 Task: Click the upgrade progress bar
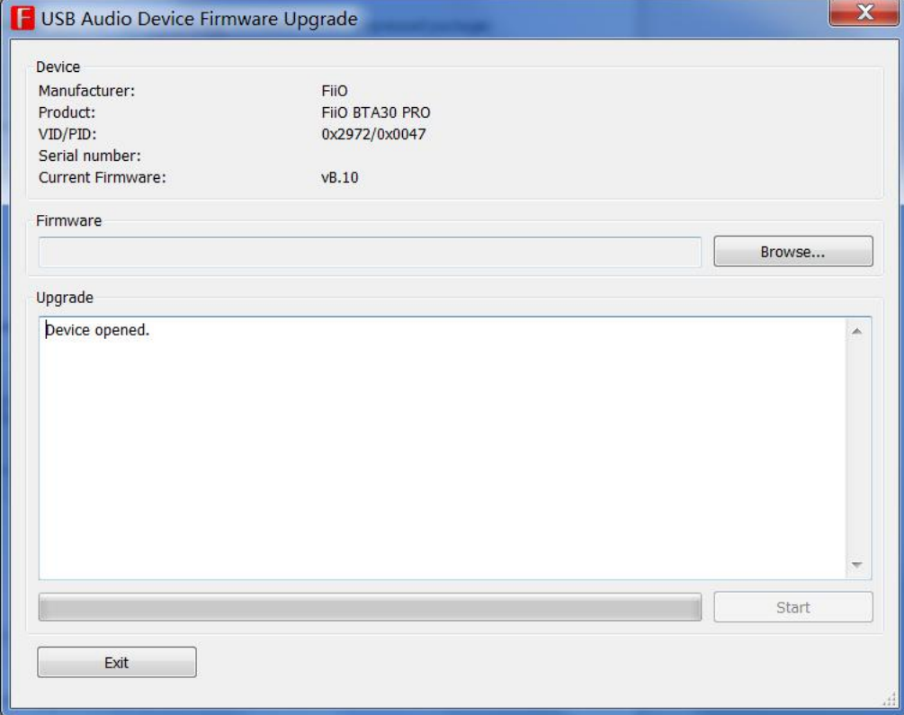[370, 607]
